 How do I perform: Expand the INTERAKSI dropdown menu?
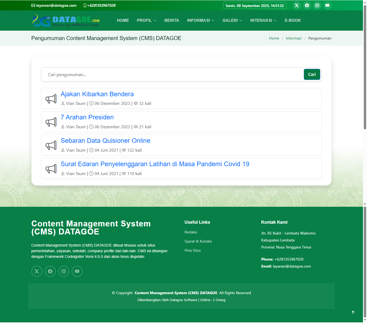(263, 20)
